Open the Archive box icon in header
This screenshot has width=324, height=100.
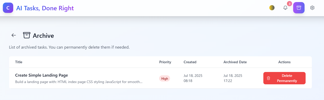coord(299,8)
